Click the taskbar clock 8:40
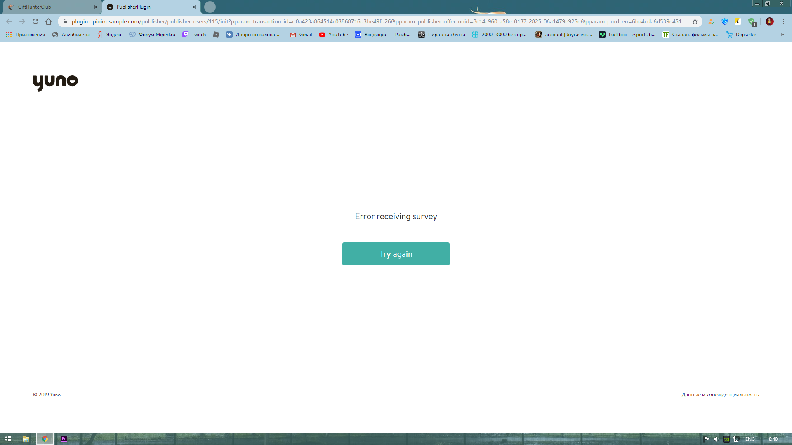Screen dimensions: 792x445 coord(773,439)
